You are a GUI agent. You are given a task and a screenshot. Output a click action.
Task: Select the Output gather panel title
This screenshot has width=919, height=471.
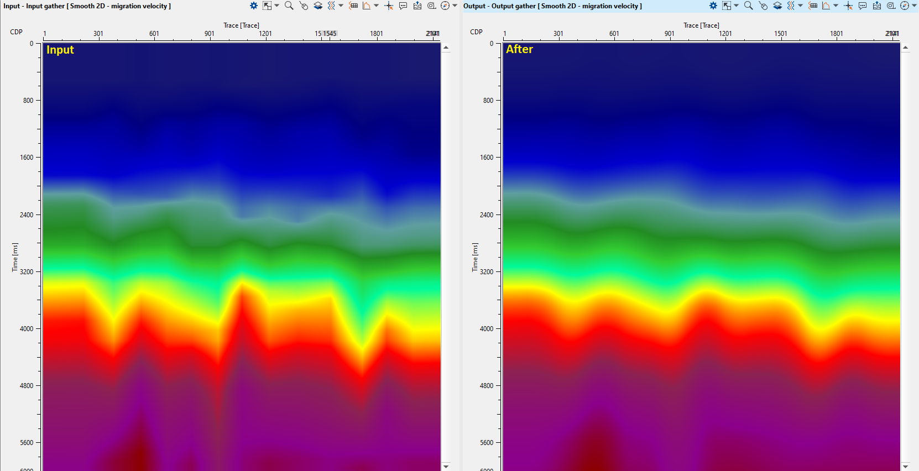552,6
